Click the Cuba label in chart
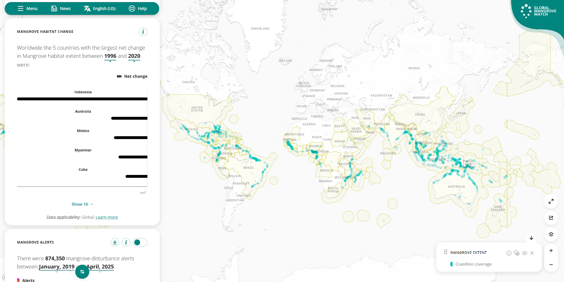This screenshot has height=282, width=564. (x=83, y=170)
